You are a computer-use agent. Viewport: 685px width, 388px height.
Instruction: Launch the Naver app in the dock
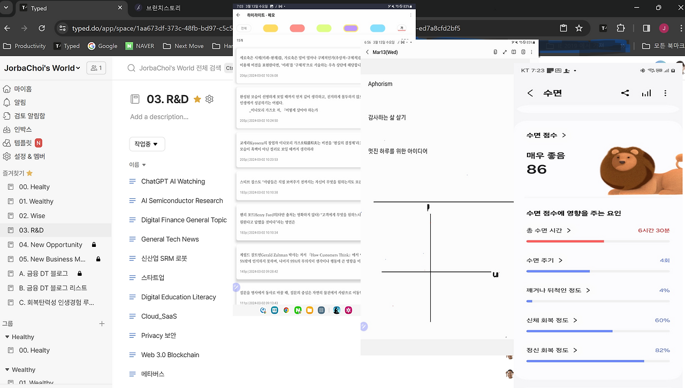298,310
